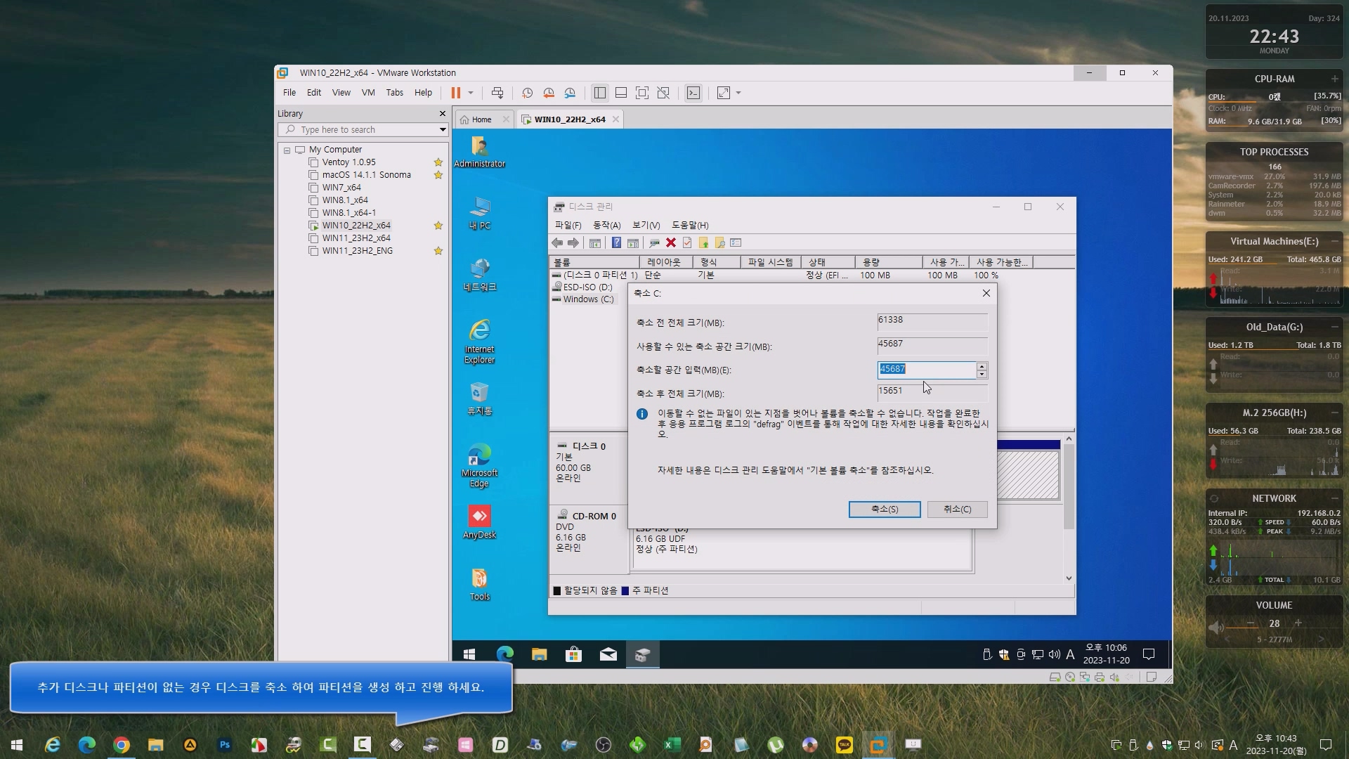Open VMware File menu
Viewport: 1349px width, 759px height.
tap(289, 93)
